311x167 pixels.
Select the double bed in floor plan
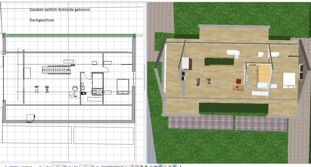click(x=122, y=86)
